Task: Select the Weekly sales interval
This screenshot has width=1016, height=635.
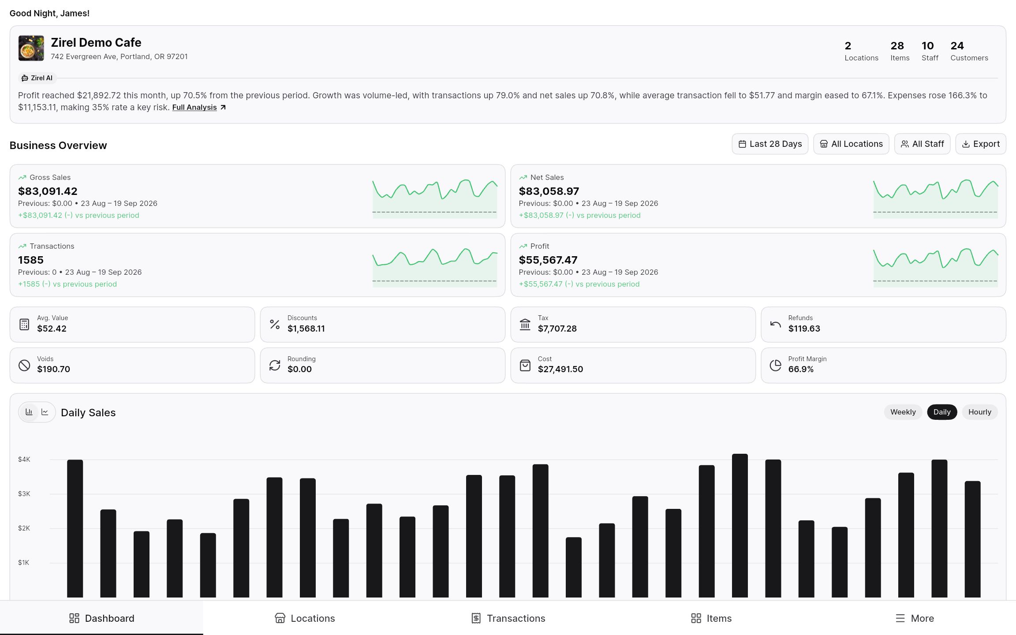Action: click(x=903, y=412)
